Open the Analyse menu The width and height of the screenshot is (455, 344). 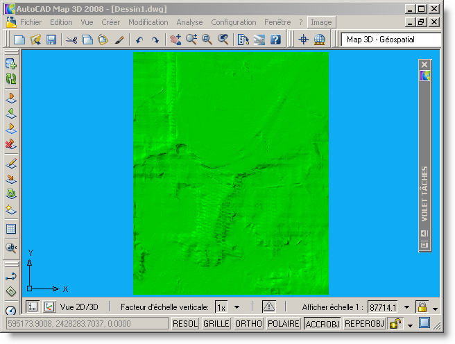[189, 22]
